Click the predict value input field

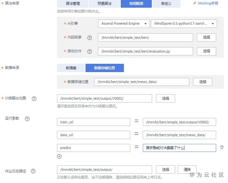tap(179, 148)
